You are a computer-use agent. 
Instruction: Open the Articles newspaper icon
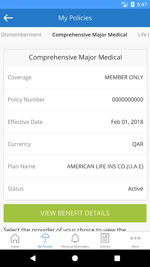click(x=105, y=238)
